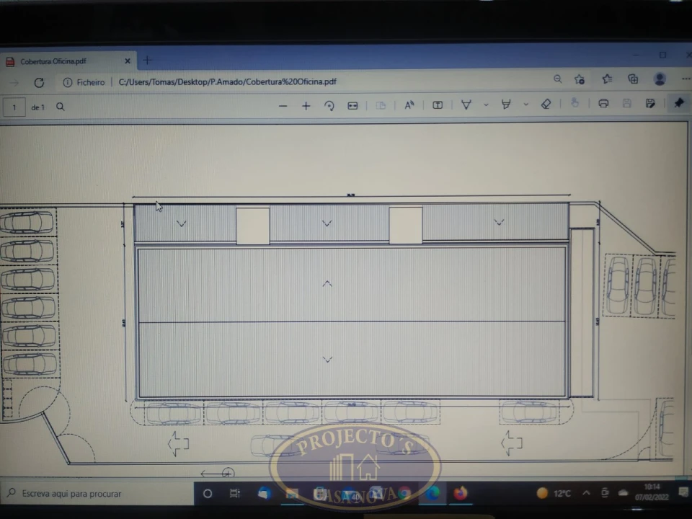Viewport: 692px width, 519px height.
Task: Select the Add text tool
Action: click(x=438, y=105)
